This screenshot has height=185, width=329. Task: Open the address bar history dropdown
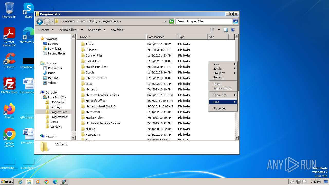165,21
